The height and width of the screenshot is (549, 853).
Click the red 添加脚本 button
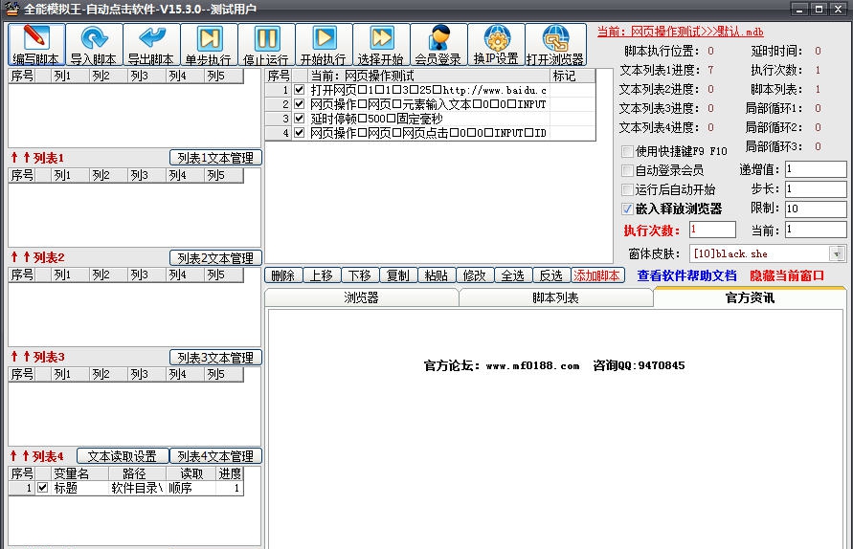tap(596, 275)
